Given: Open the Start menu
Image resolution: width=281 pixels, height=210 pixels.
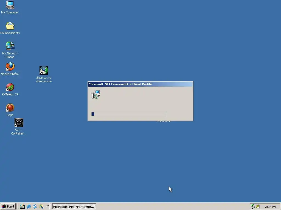Looking at the screenshot, I should pos(8,206).
